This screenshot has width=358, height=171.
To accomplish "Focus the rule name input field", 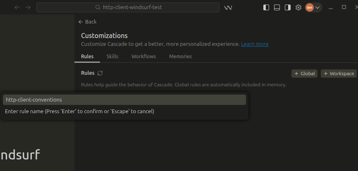I will [x=124, y=100].
